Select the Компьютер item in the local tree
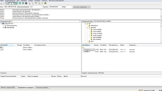The width and height of the screenshot is (162, 91). pyautogui.click(x=10, y=28)
